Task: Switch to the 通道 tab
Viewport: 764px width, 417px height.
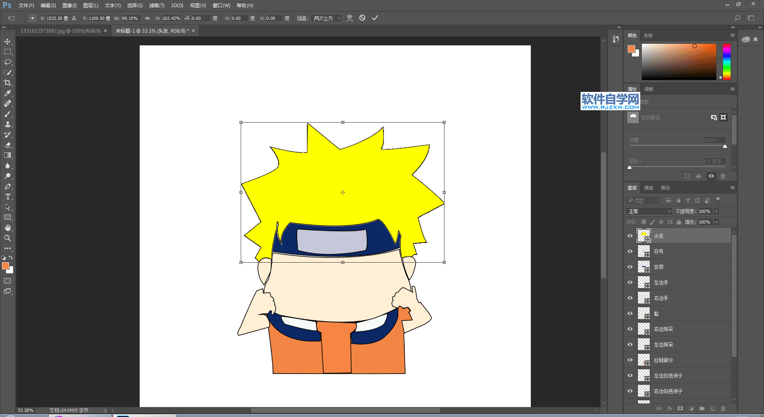Action: 649,188
